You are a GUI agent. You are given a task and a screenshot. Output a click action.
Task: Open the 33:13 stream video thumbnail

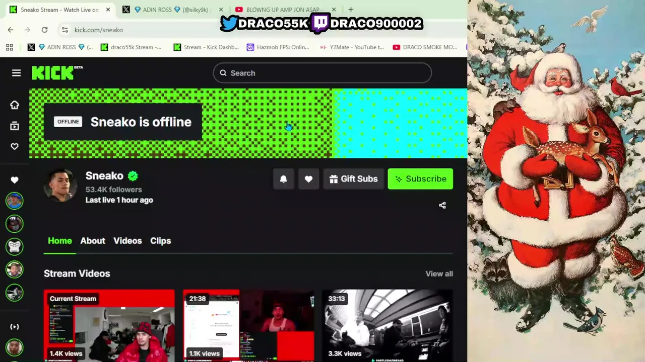click(388, 326)
